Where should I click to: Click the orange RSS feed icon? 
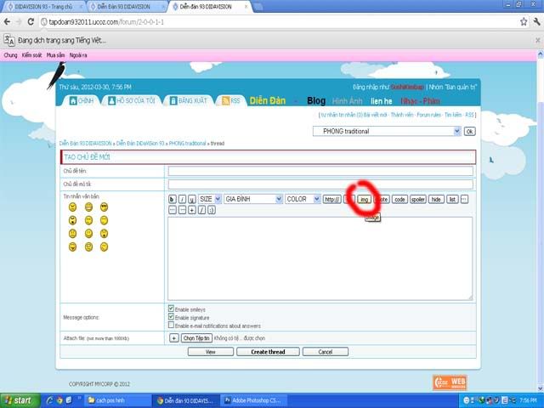pyautogui.click(x=225, y=100)
